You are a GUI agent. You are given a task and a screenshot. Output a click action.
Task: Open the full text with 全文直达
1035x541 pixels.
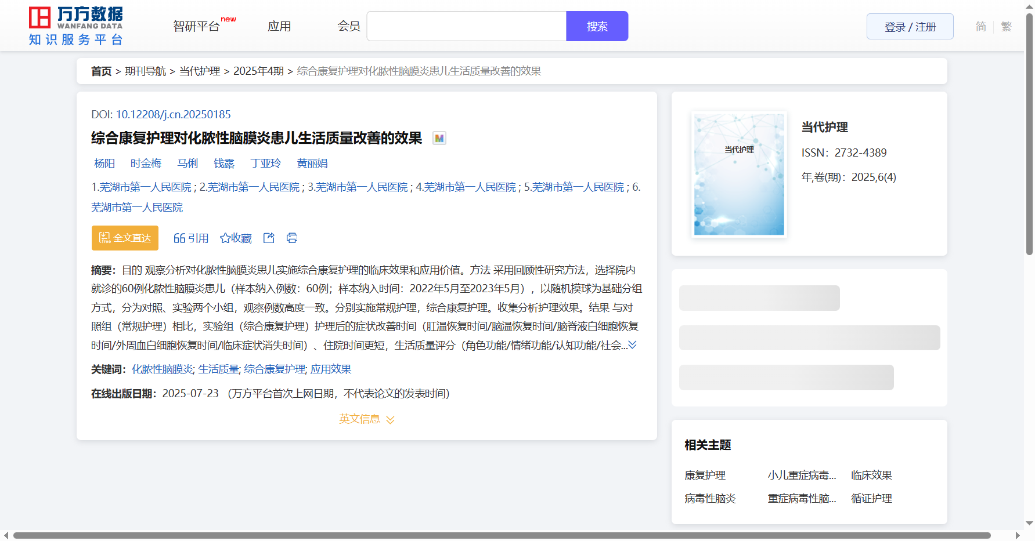pos(125,238)
